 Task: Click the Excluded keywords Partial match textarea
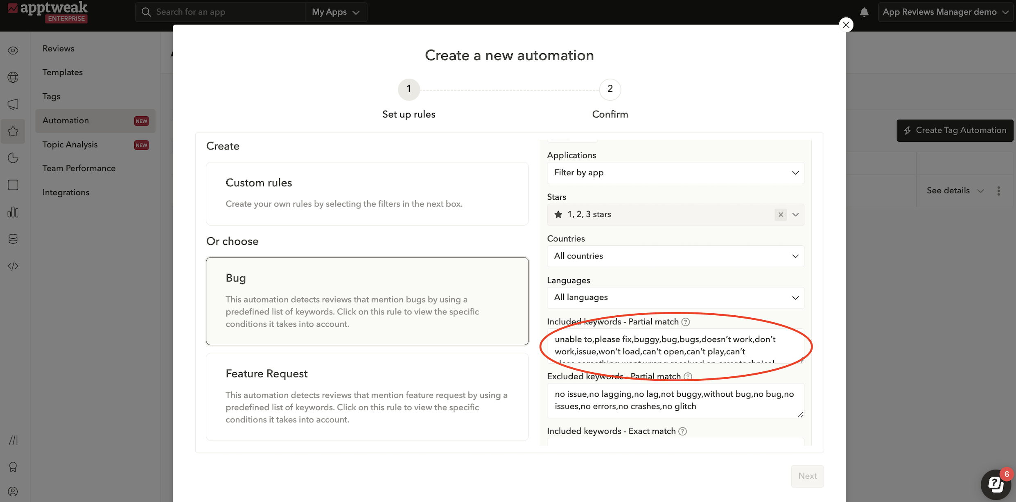pos(675,400)
